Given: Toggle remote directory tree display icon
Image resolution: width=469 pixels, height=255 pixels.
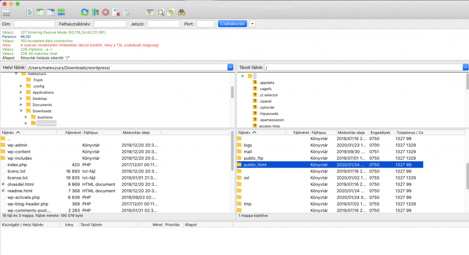Looking at the screenshot, I should coord(51,12).
